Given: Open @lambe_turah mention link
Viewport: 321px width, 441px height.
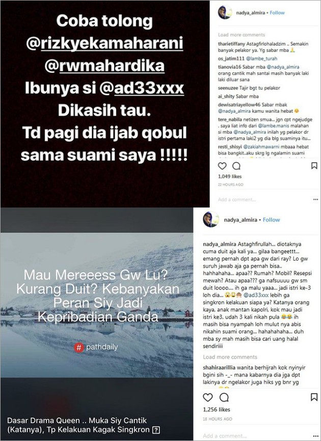Looking at the screenshot, I should pos(262,59).
